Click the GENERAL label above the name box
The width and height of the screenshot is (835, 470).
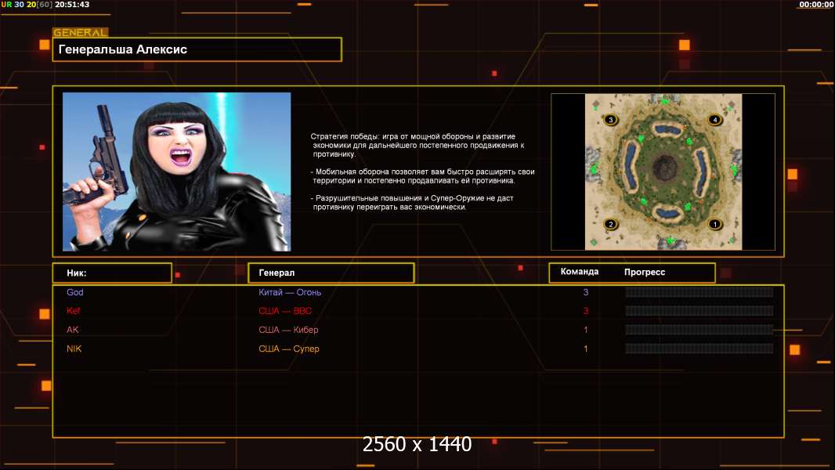coord(81,32)
